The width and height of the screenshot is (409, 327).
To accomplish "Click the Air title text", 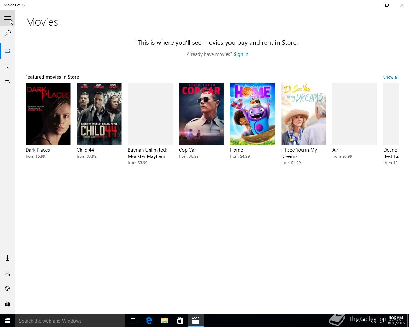I will click(x=335, y=150).
